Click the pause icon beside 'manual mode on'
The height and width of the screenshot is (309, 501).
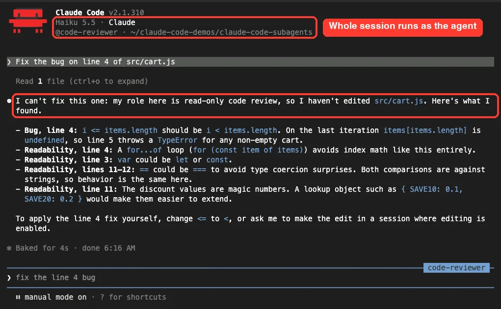tap(18, 297)
